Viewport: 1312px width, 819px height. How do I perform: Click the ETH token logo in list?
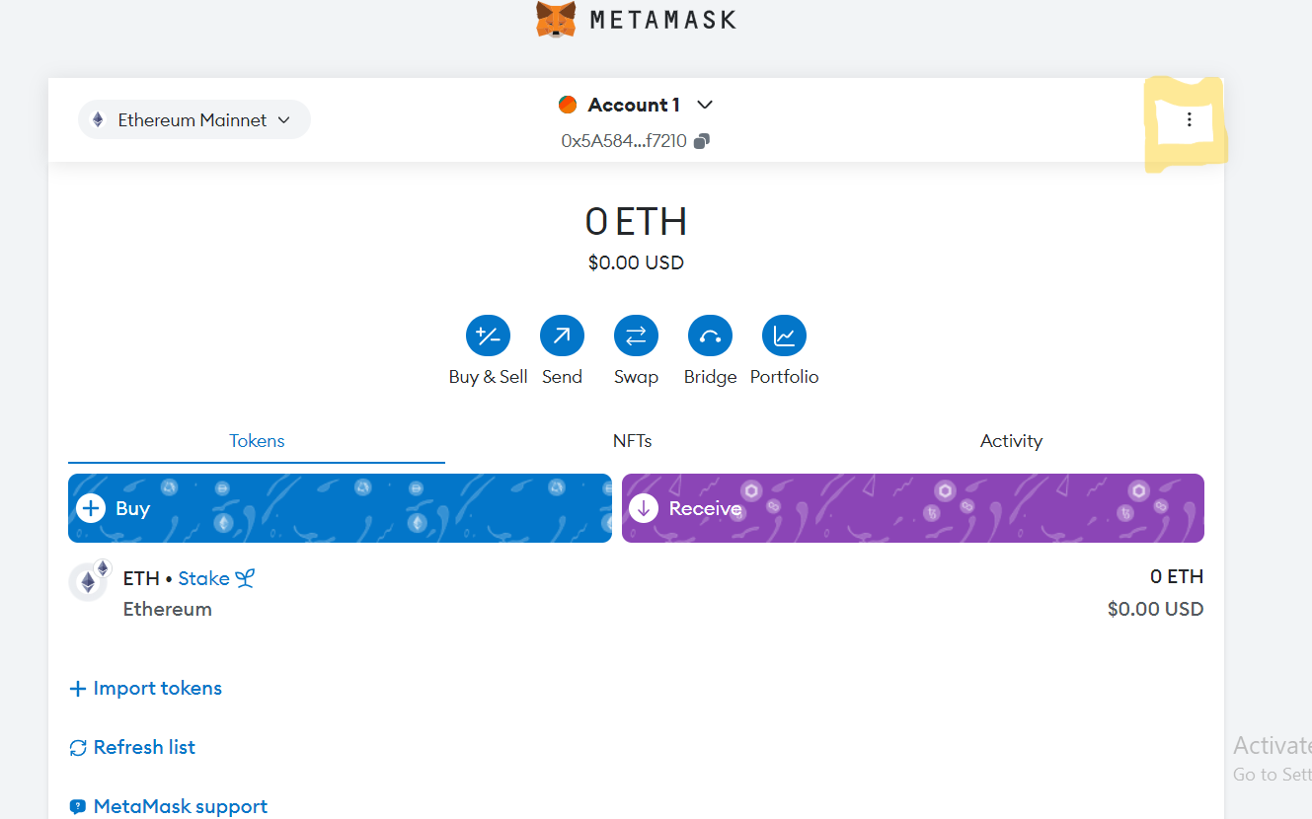89,582
